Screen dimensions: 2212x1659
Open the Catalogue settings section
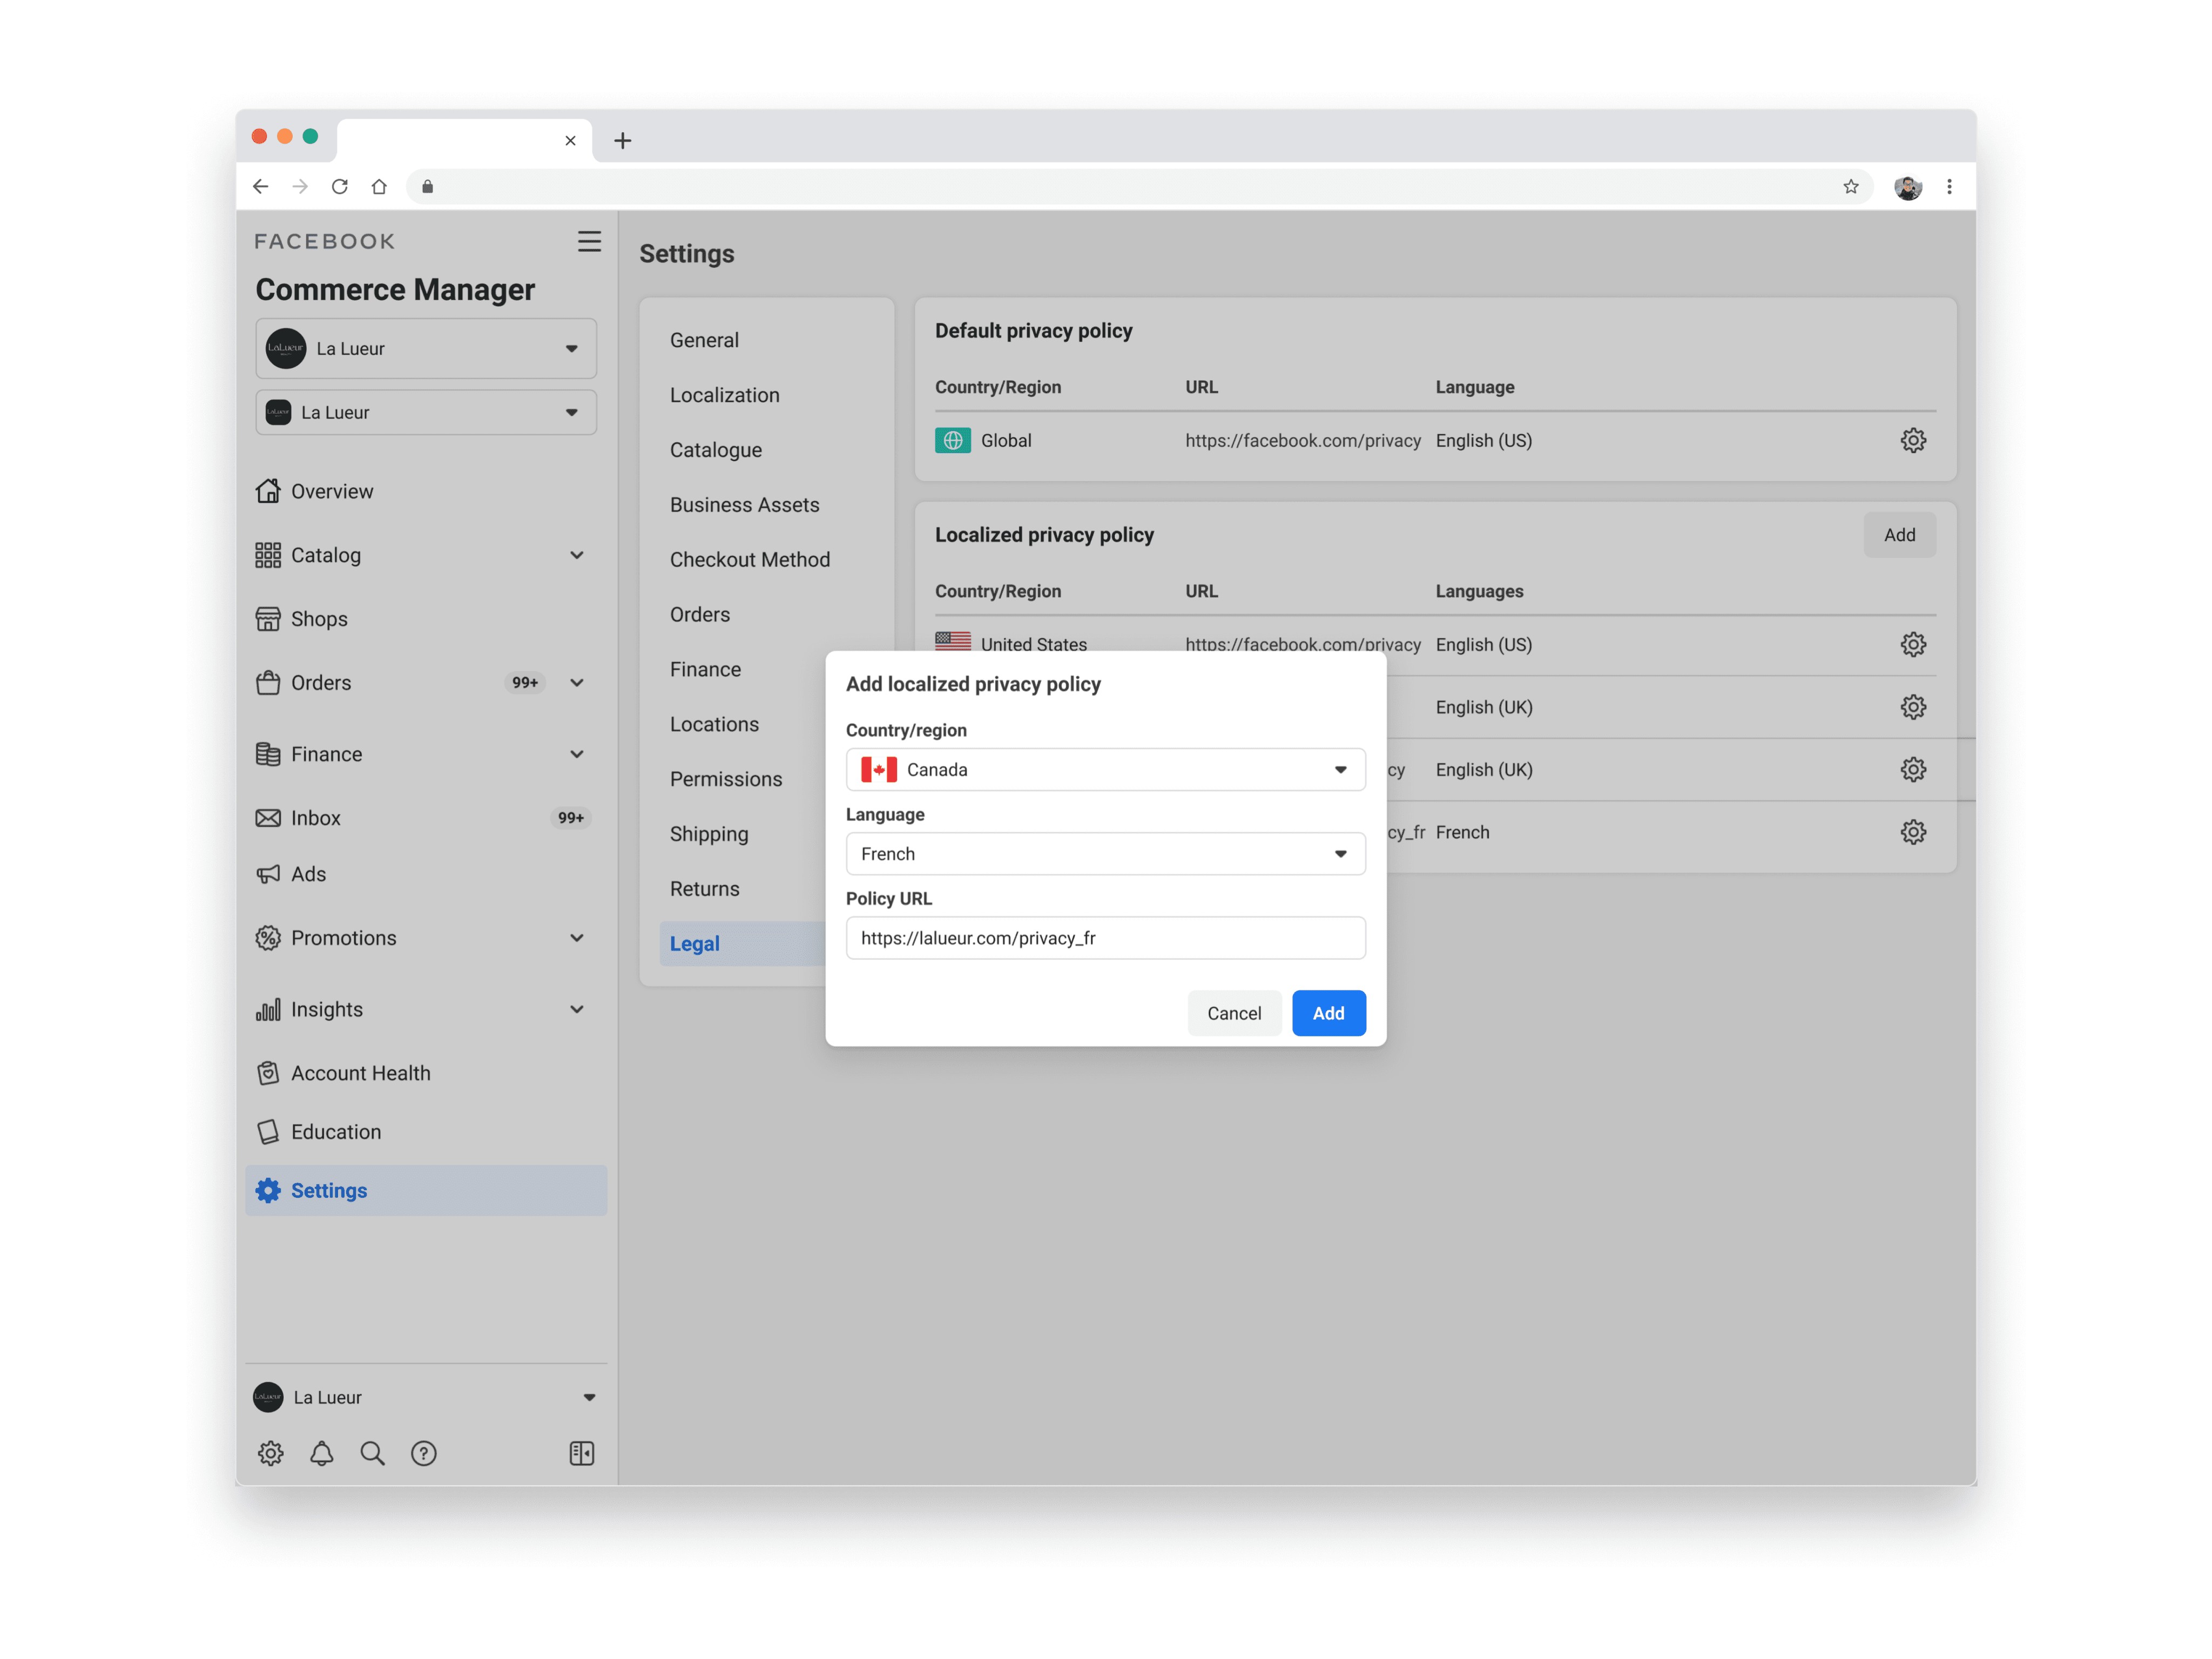(x=716, y=450)
